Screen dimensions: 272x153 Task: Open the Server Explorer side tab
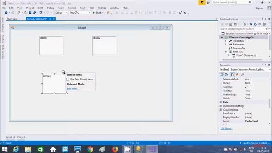point(3,24)
